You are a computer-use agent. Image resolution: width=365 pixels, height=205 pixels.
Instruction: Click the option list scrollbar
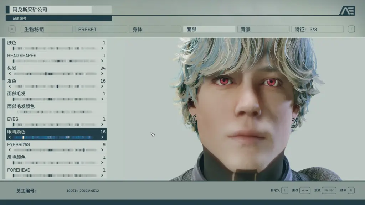pos(4,59)
